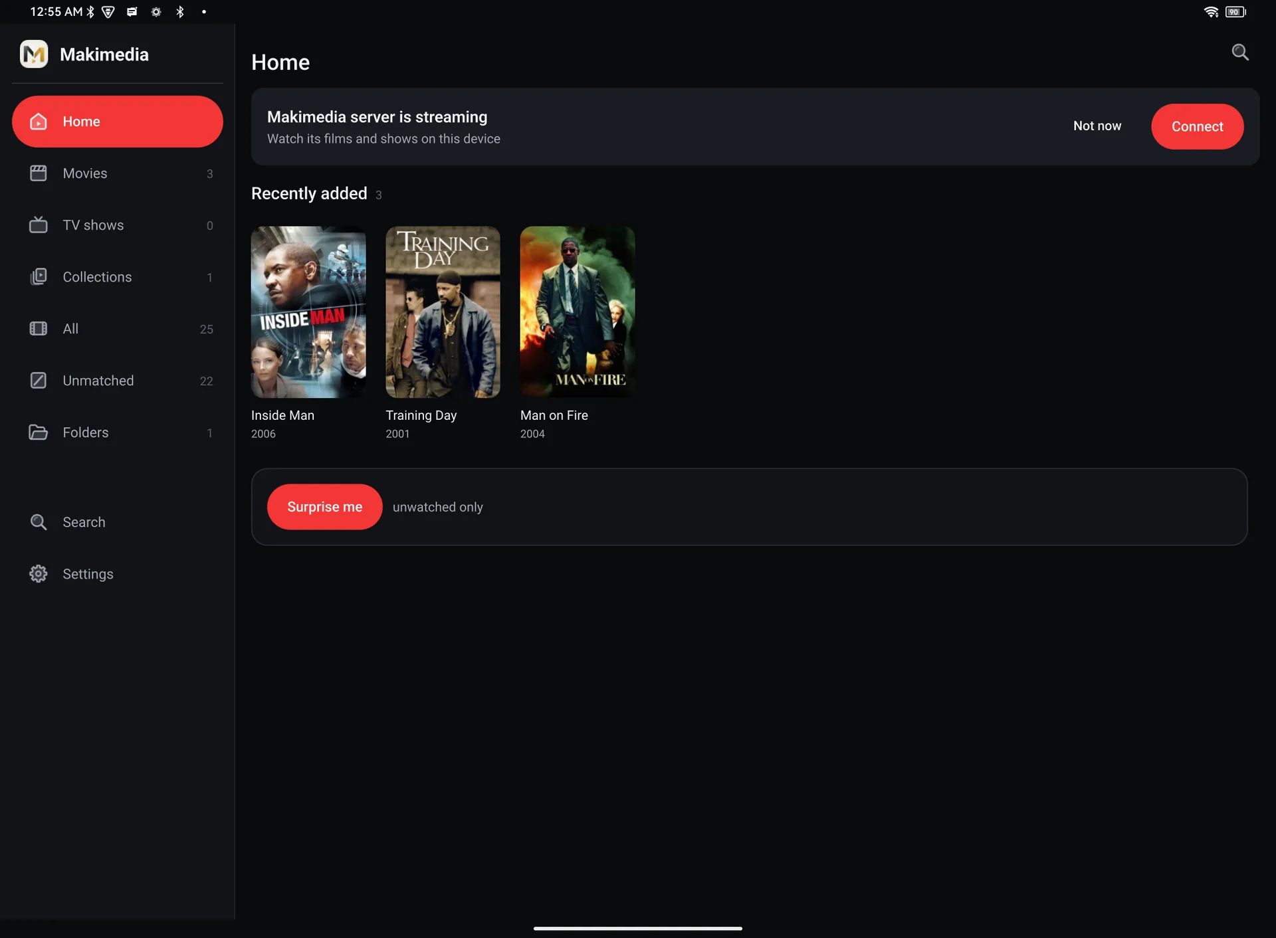Open search via top-right magnifier icon
The width and height of the screenshot is (1276, 938).
coord(1240,52)
